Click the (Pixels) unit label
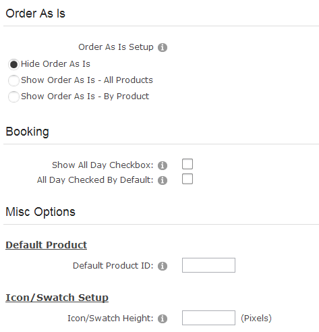This screenshot has height=332, width=319. 256,319
